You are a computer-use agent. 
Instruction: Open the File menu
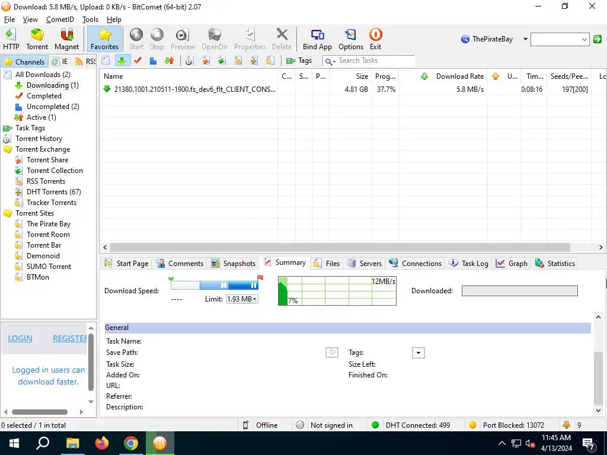9,20
